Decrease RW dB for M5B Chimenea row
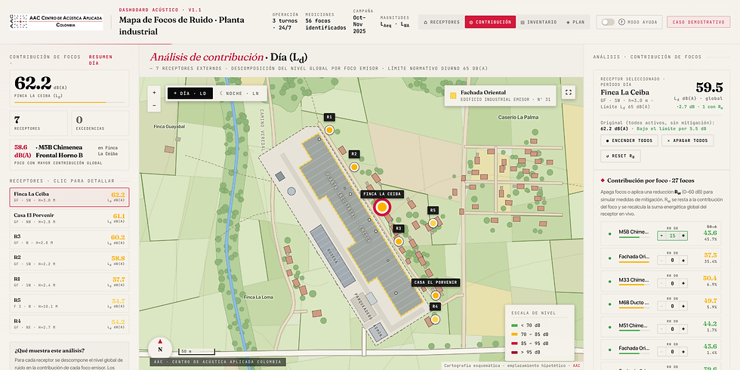This screenshot has height=370, width=740. (x=661, y=235)
